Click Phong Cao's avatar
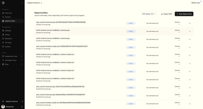Image resolution: width=203 pixels, height=109 pixels. click(x=3, y=107)
